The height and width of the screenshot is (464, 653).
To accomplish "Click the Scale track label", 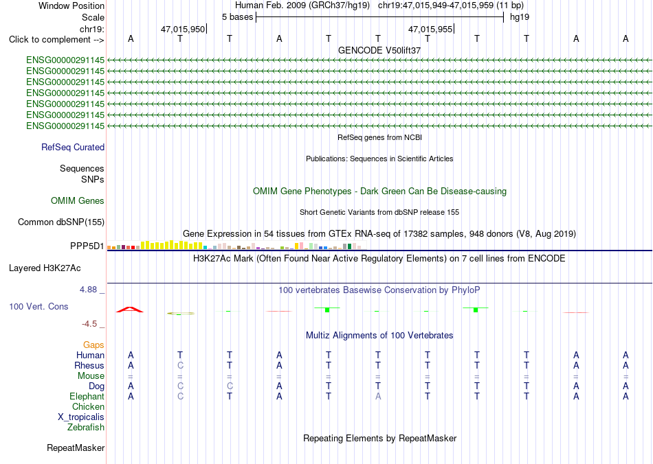I will [93, 17].
